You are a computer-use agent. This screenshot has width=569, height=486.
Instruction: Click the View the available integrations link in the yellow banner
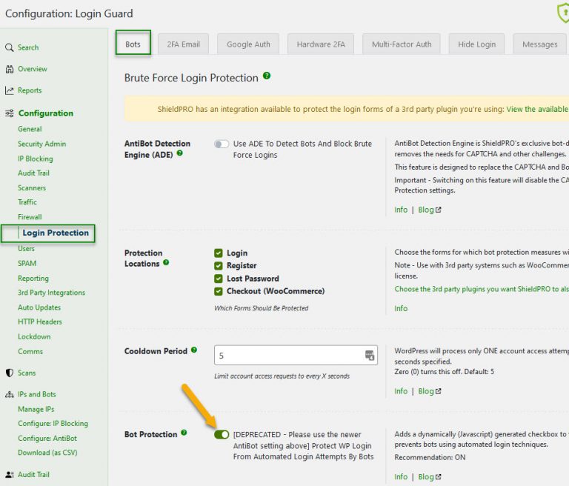(x=537, y=109)
